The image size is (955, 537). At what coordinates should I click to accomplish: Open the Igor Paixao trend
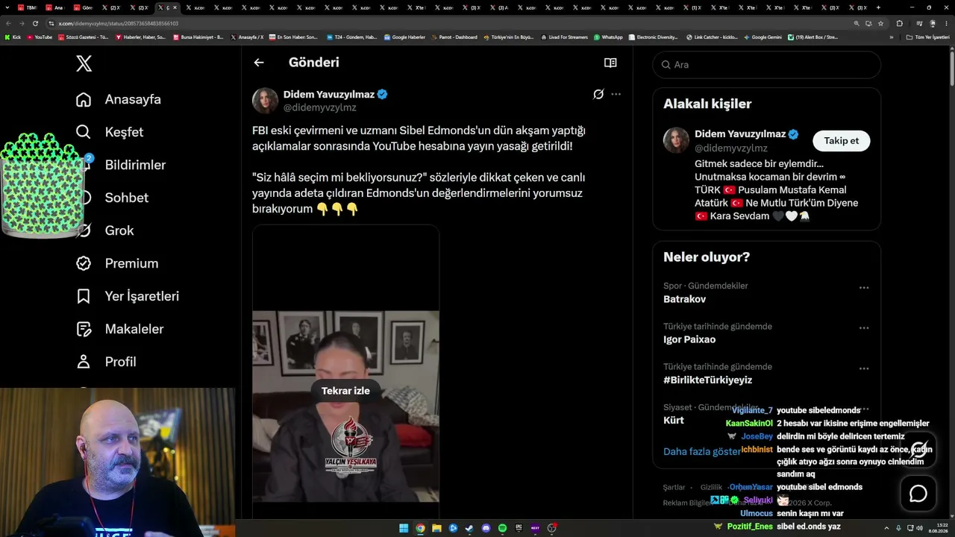[x=689, y=339]
